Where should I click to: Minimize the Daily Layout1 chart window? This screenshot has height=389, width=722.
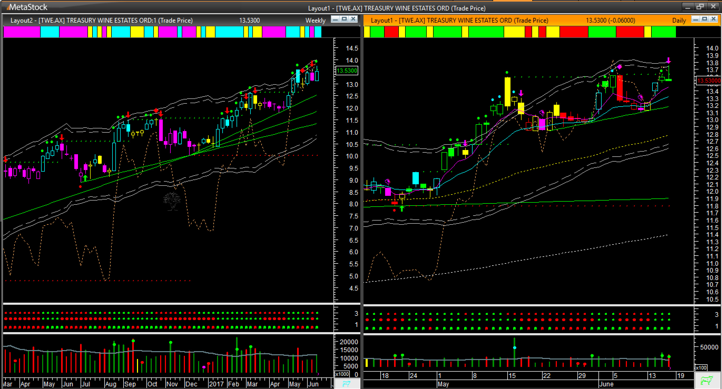(x=696, y=19)
